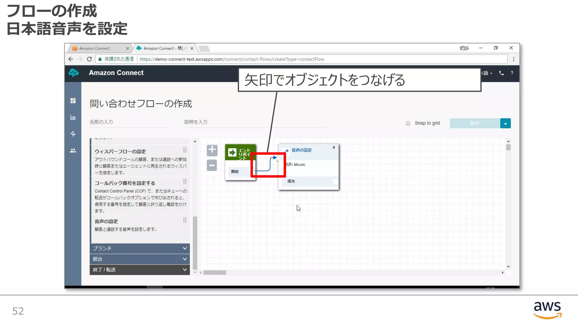Click browser forward arrow
Image resolution: width=578 pixels, height=325 pixels.
tap(80, 59)
